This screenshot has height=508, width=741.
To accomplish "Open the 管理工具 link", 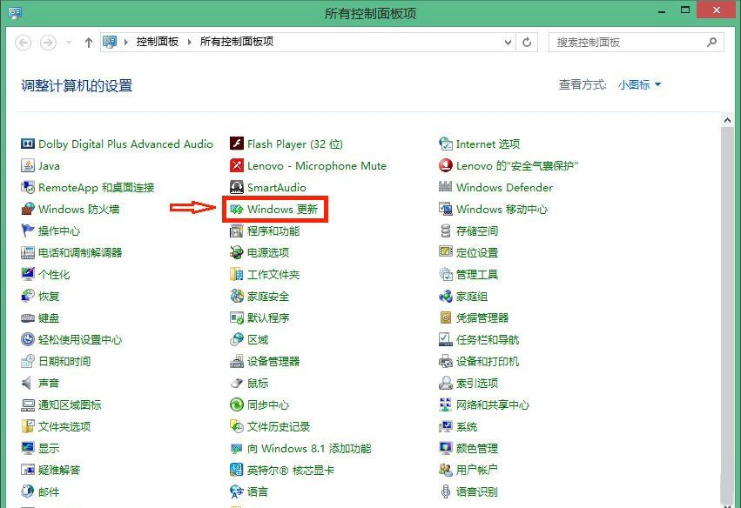I will [477, 274].
